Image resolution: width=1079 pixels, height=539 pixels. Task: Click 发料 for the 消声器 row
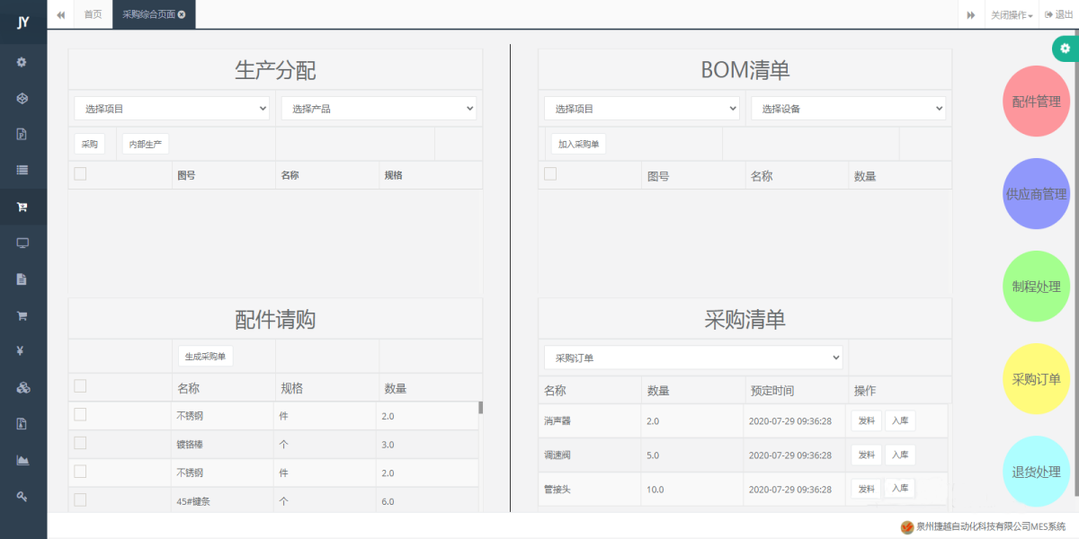point(866,420)
